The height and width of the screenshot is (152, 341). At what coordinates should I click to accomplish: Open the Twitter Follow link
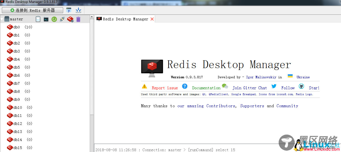pos(288,88)
